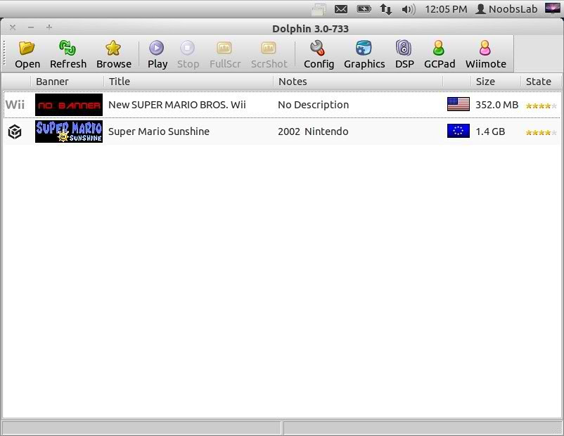Sort list by State column header
Screen dimensions: 564x436
click(541, 82)
